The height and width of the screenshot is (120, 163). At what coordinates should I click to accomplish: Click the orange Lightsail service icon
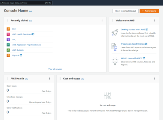tap(8, 55)
